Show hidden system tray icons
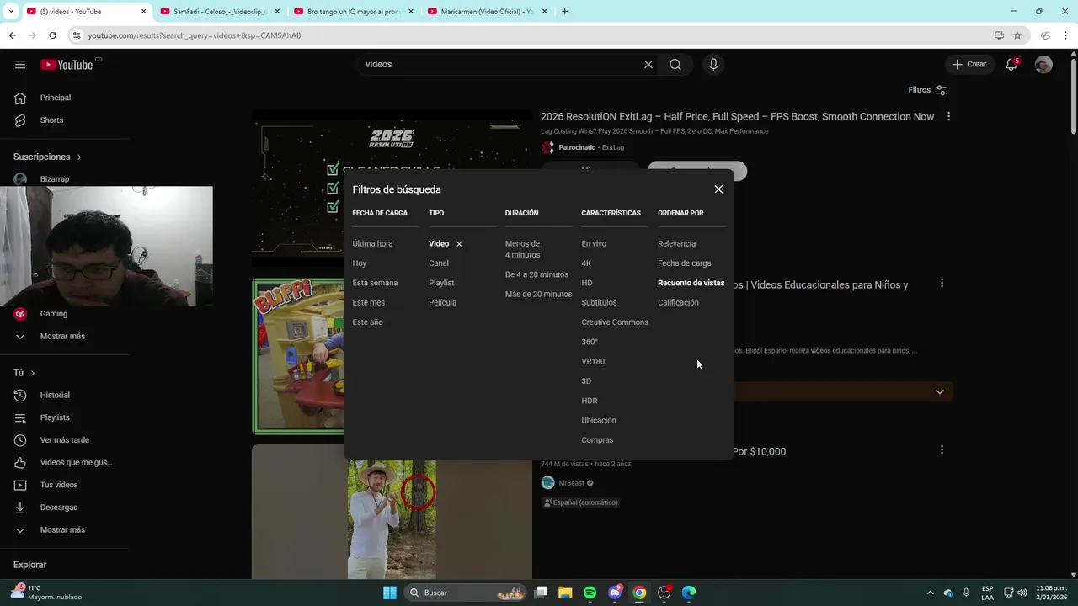Screen dimensions: 1078x606 (x=930, y=593)
